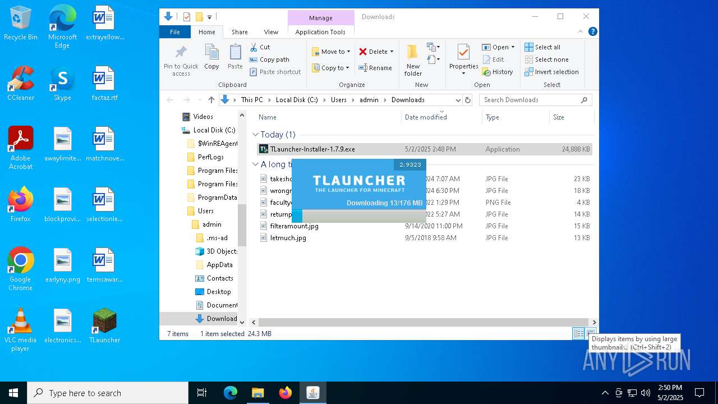The image size is (718, 404).
Task: Refresh the Downloads folder view
Action: pyautogui.click(x=468, y=100)
